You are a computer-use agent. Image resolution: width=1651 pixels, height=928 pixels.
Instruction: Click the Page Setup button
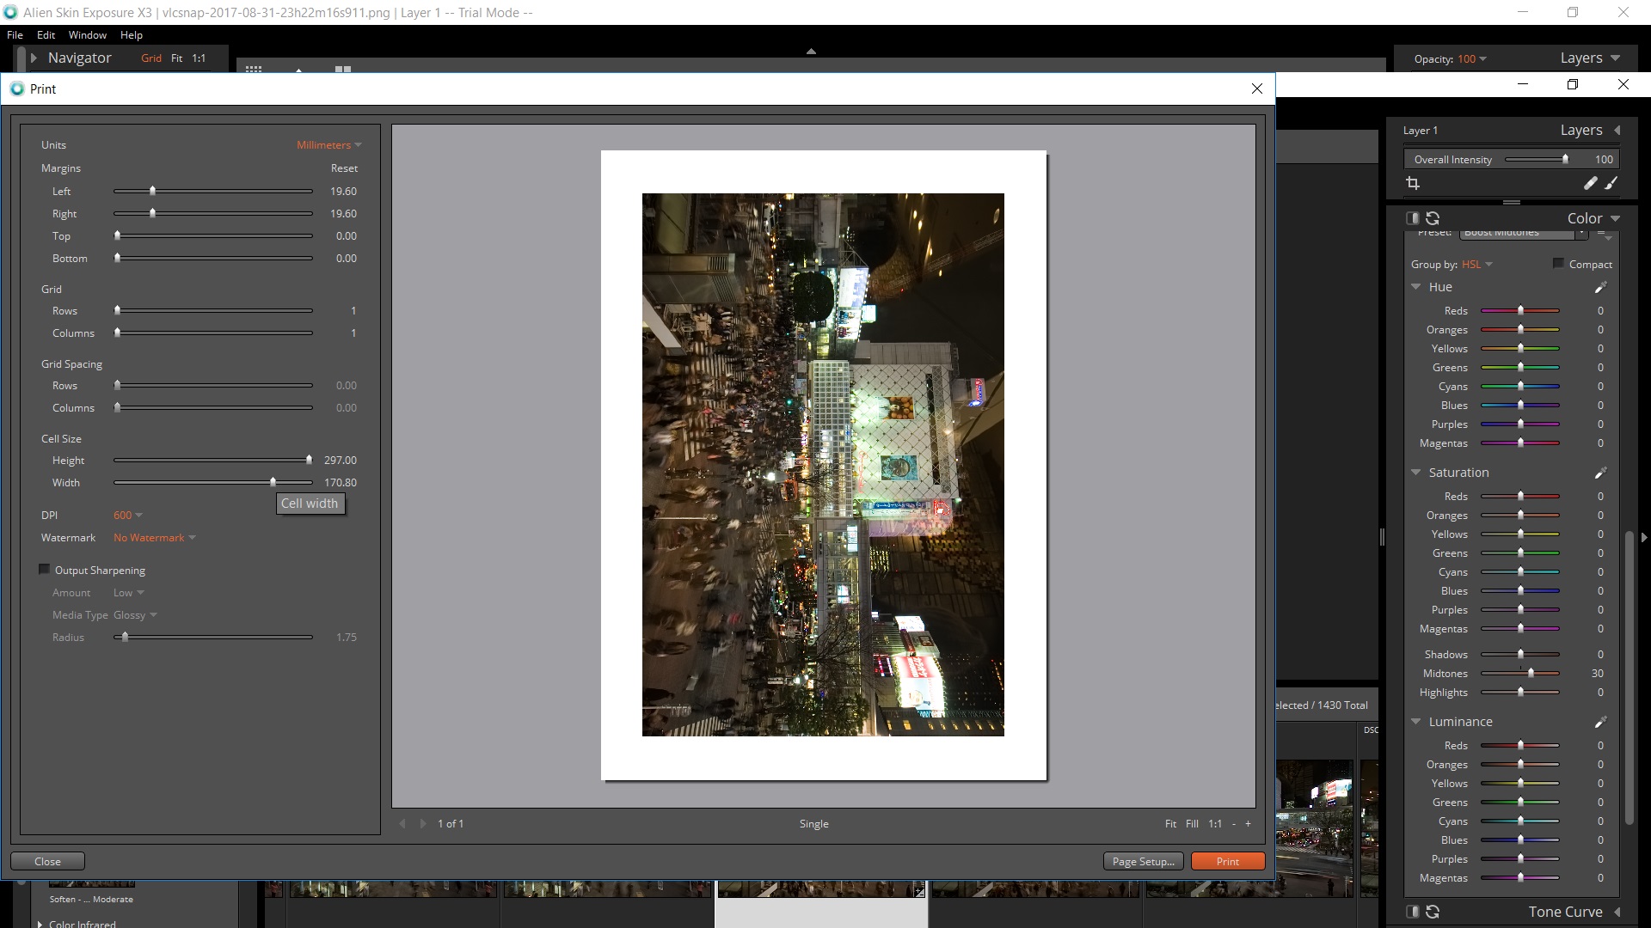(1143, 861)
